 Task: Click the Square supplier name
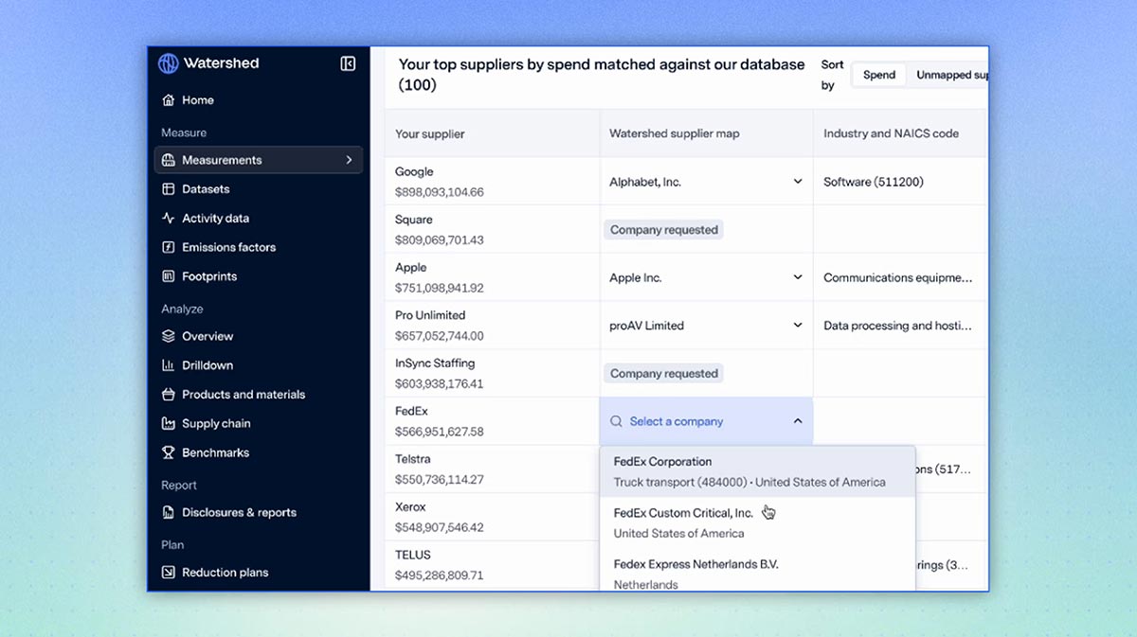coord(414,220)
